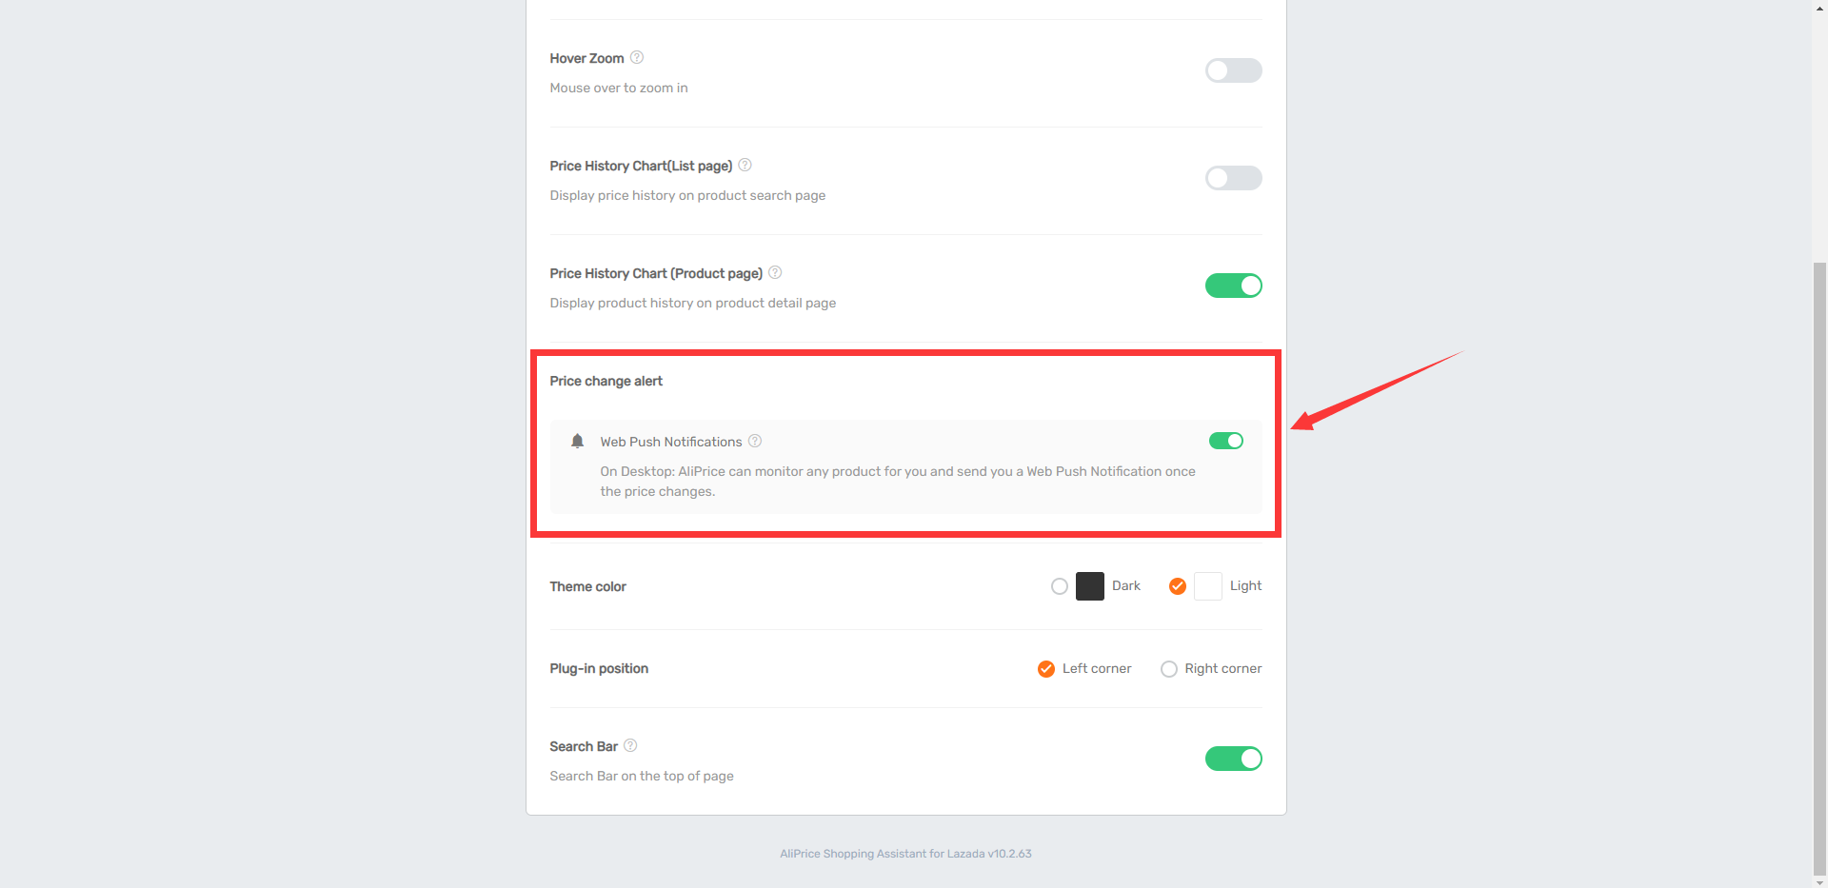
Task: Enable the Hover Zoom toggle
Action: tap(1233, 70)
